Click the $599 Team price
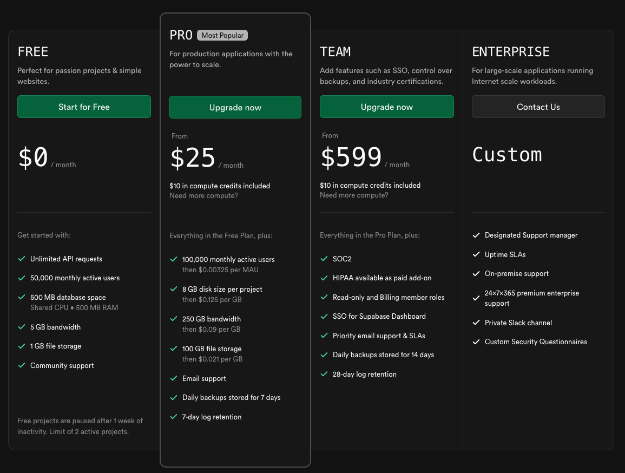The width and height of the screenshot is (625, 473). [351, 157]
